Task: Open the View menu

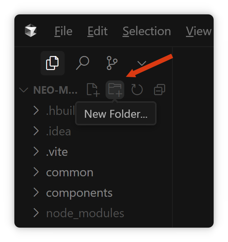Action: click(199, 31)
